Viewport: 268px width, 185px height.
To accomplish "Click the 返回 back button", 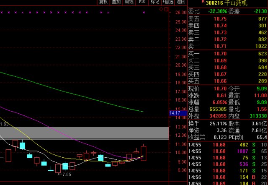I will tap(181, 2).
